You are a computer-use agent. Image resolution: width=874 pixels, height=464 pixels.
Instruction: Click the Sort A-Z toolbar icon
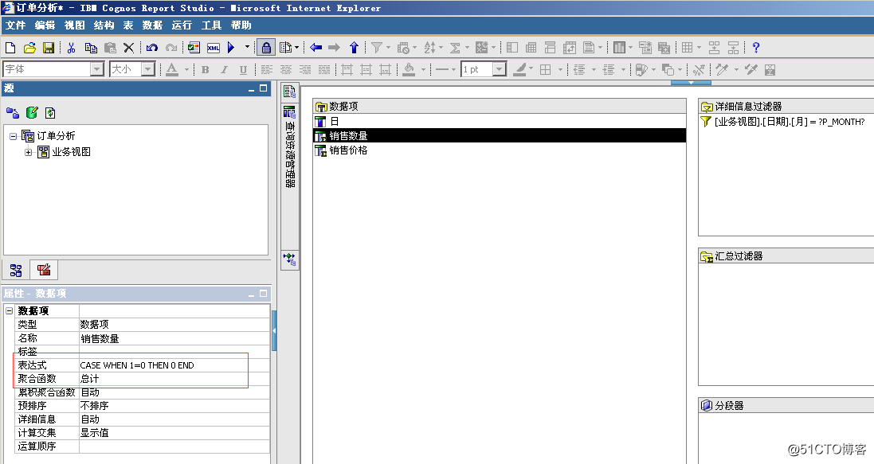tap(429, 48)
